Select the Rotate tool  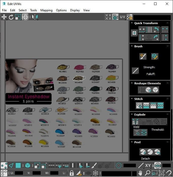(x=11, y=17)
